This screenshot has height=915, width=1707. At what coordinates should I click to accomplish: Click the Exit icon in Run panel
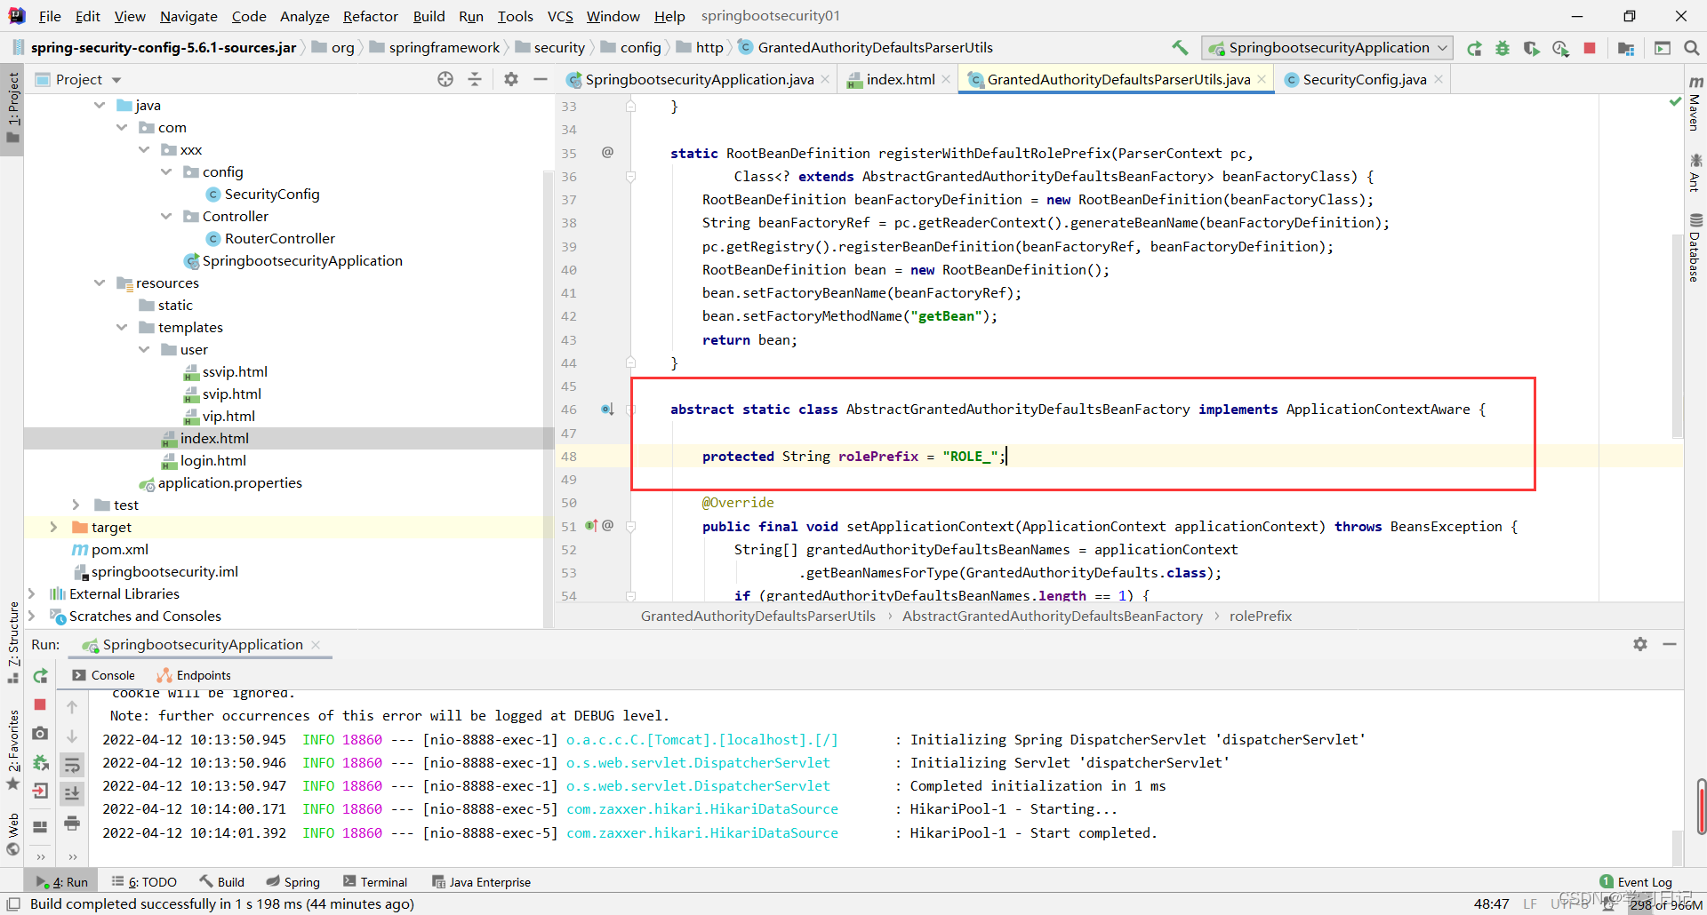point(40,791)
